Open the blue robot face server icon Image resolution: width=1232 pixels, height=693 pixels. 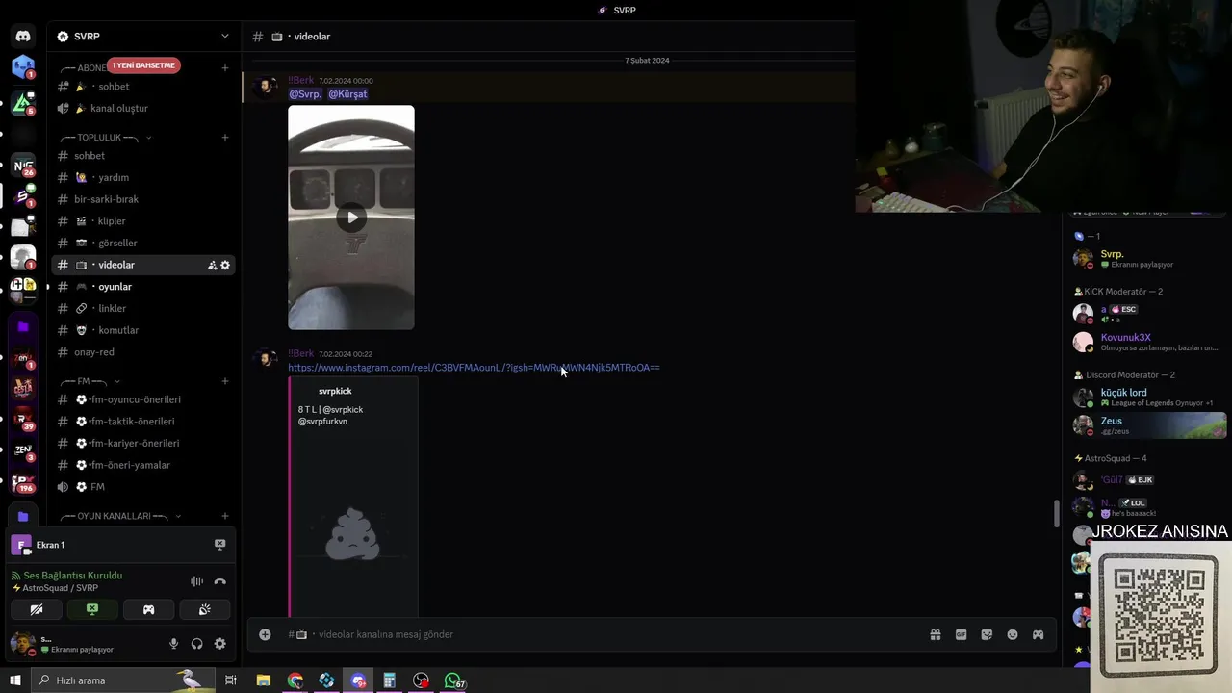tap(23, 67)
